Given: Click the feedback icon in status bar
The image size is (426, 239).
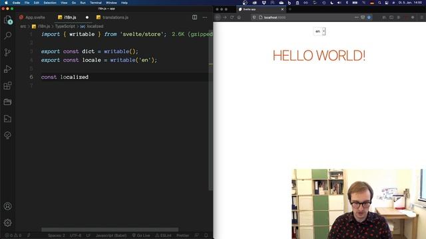Looking at the screenshot, I should click(197, 236).
